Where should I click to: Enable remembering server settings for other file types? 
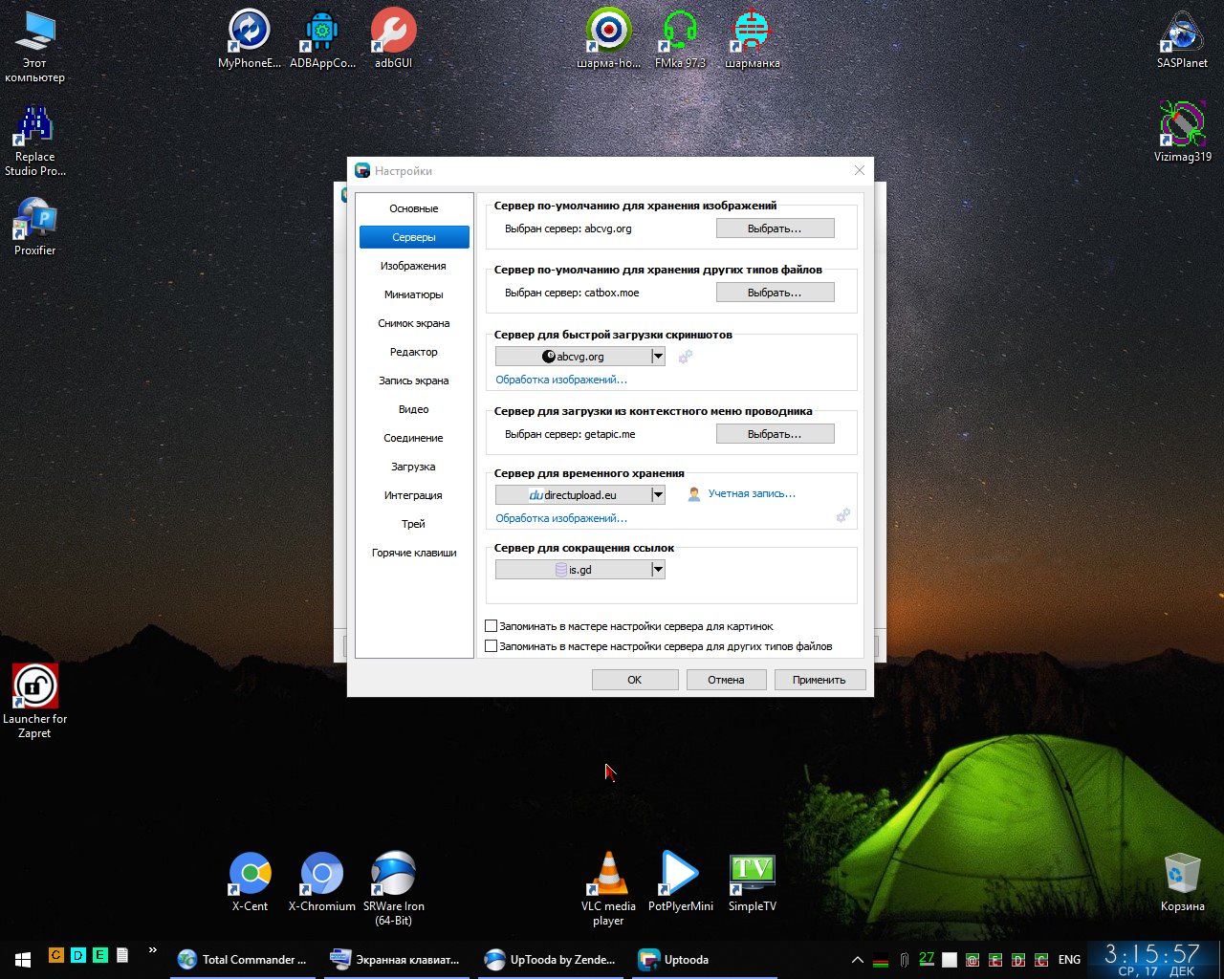click(x=492, y=646)
